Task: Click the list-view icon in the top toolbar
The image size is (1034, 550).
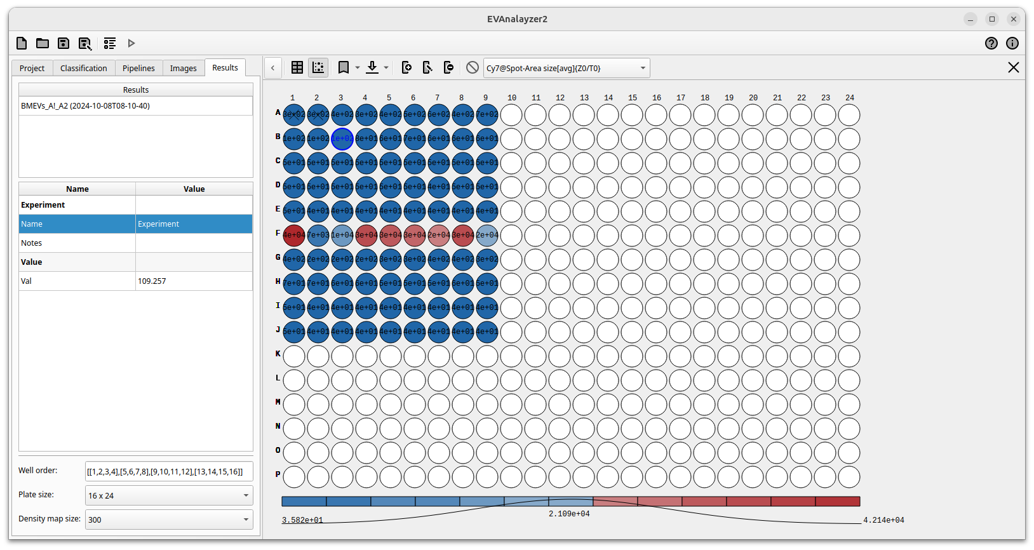Action: click(x=110, y=43)
